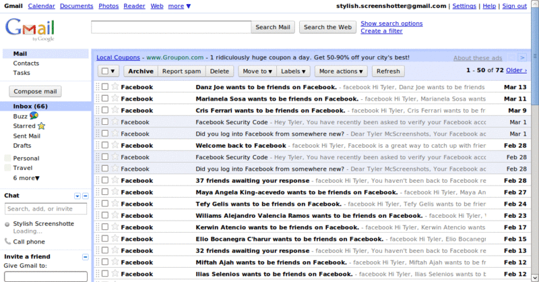Click the Gmail logo

coord(30,29)
